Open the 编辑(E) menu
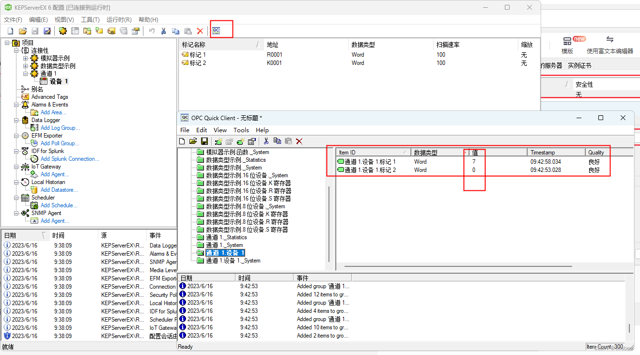This screenshot has width=640, height=355. 38,20
